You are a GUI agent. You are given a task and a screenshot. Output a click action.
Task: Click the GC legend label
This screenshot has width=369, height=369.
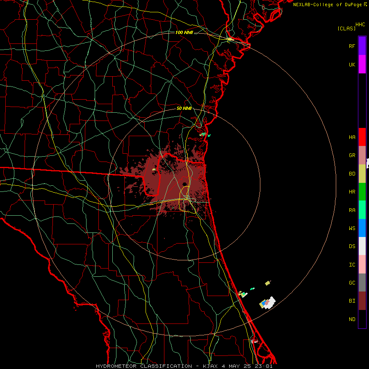coord(352,283)
